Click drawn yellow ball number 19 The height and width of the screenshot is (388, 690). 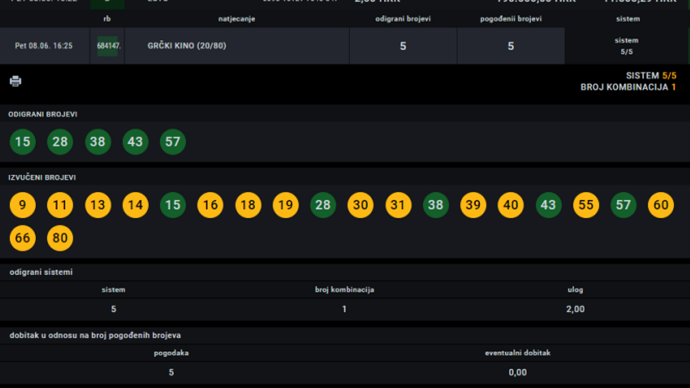coord(285,205)
